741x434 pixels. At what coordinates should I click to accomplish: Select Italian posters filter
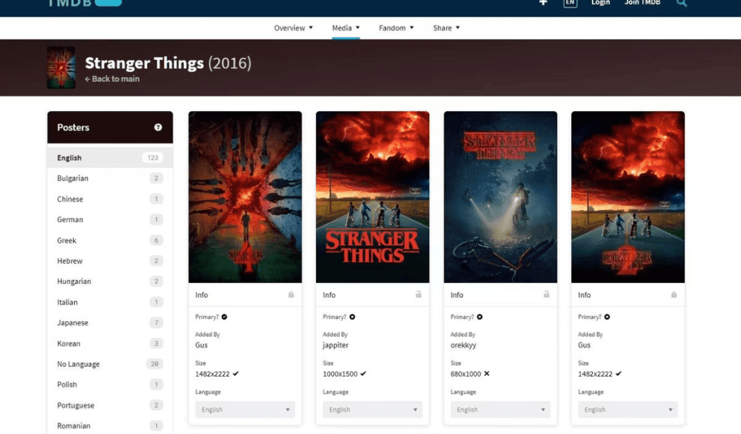110,303
